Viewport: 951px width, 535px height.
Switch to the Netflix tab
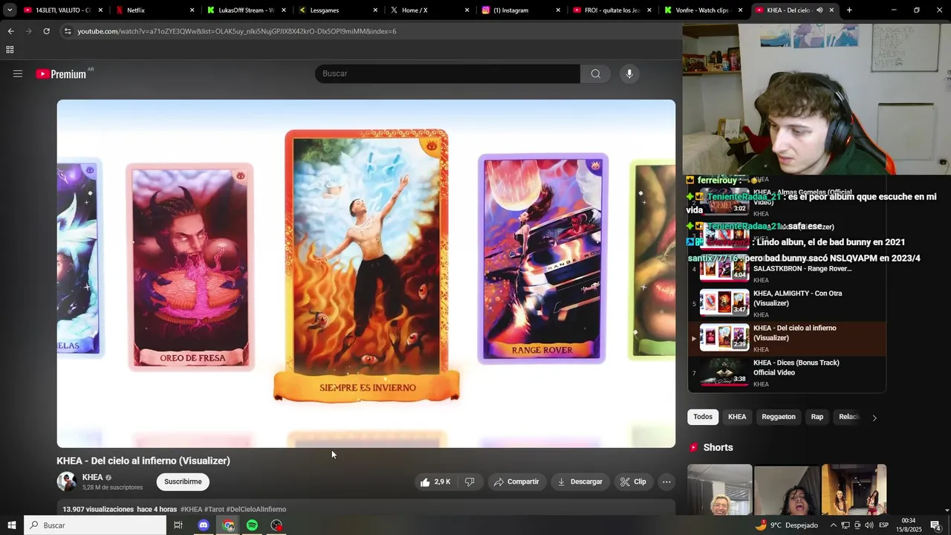click(154, 10)
